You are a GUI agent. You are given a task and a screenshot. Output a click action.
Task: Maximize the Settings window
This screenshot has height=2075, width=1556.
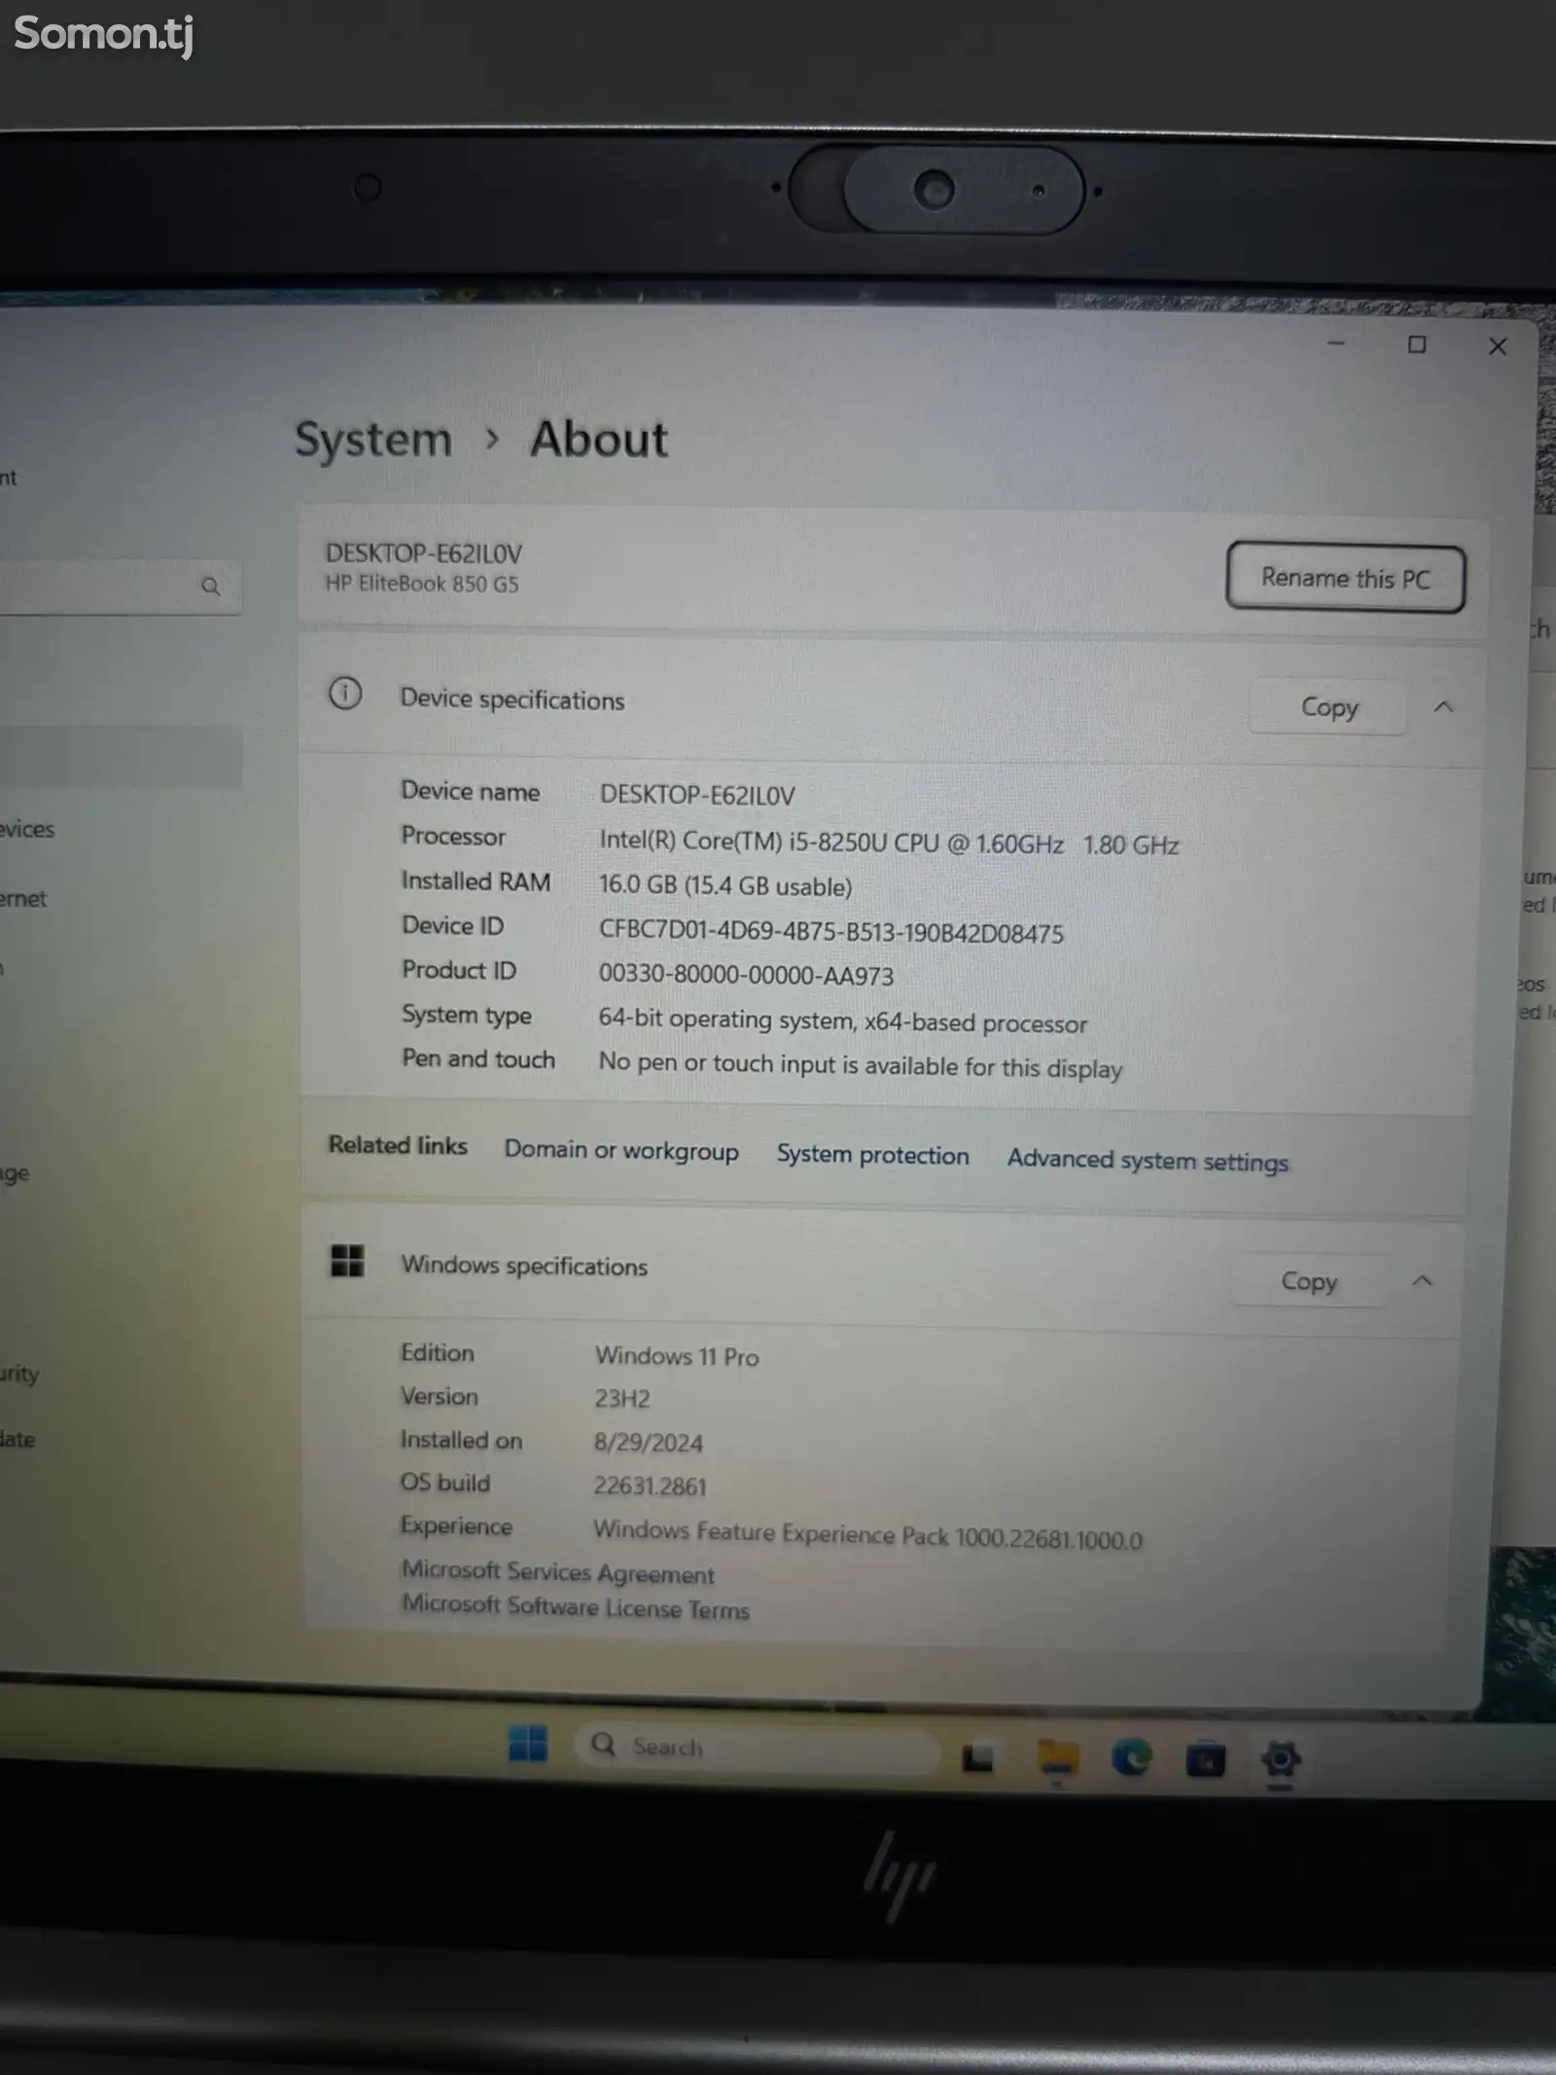pyautogui.click(x=1417, y=344)
